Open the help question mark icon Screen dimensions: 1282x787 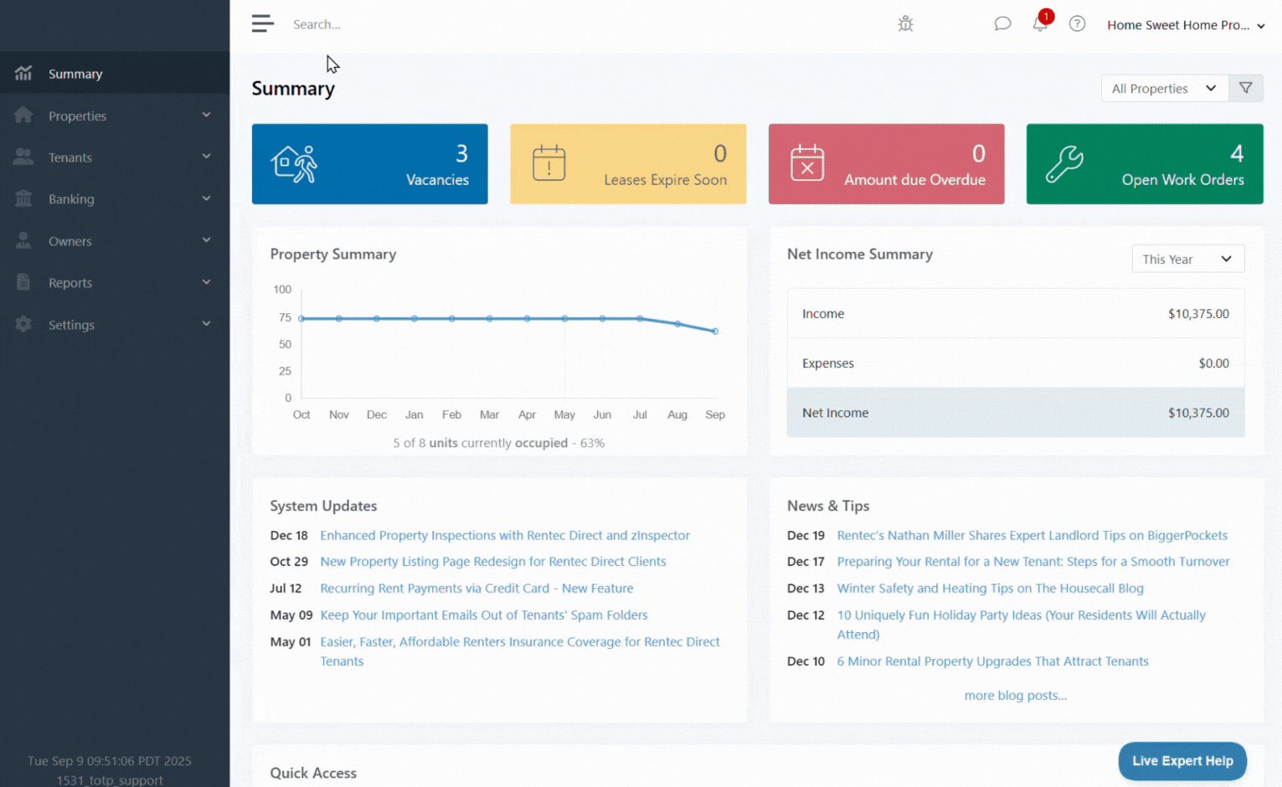pyautogui.click(x=1078, y=24)
